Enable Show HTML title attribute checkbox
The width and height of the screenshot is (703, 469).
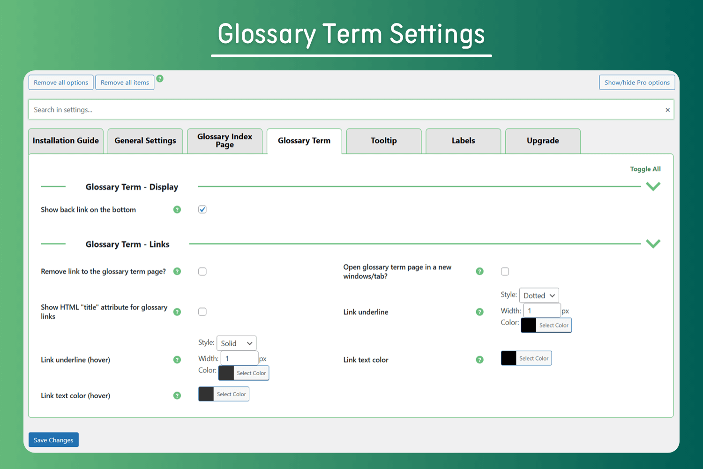pos(202,312)
